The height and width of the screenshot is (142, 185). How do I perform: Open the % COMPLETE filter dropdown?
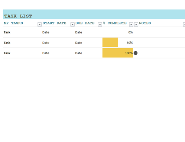click(x=131, y=25)
